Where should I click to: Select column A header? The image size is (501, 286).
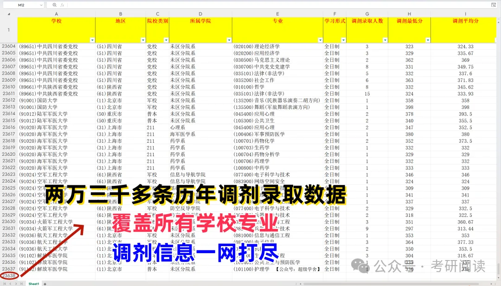(x=56, y=14)
